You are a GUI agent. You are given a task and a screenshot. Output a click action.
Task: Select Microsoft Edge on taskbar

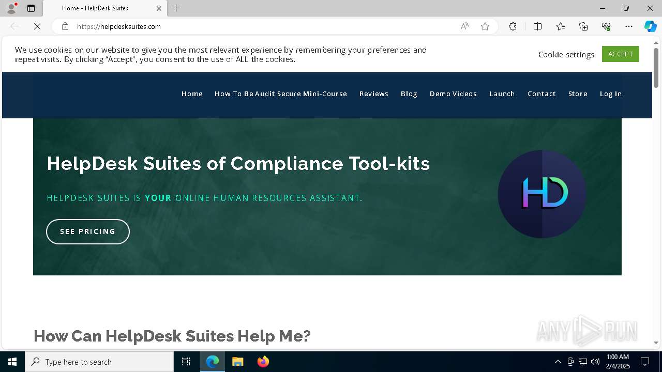(x=213, y=362)
